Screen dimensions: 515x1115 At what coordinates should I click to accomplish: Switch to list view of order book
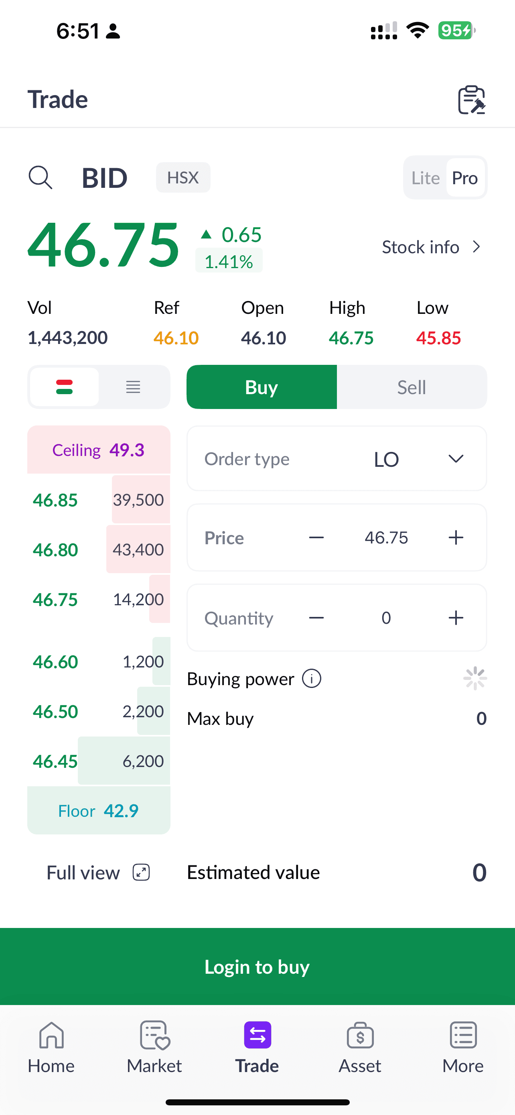133,387
